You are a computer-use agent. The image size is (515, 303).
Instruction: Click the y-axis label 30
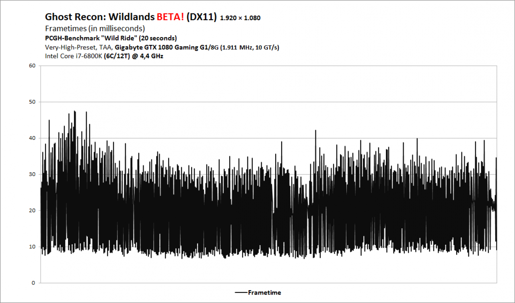(x=32, y=174)
